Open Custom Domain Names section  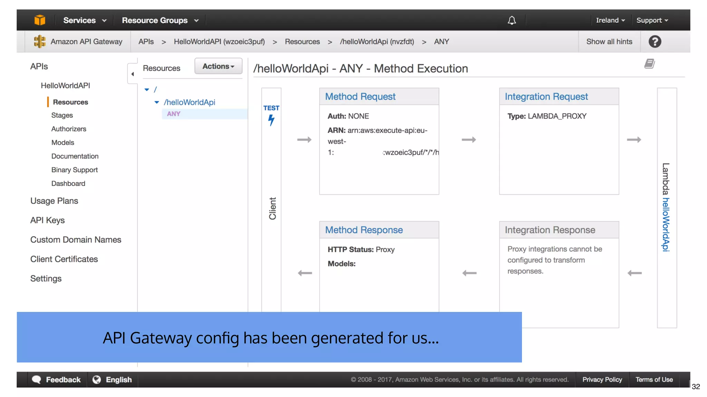click(x=76, y=240)
